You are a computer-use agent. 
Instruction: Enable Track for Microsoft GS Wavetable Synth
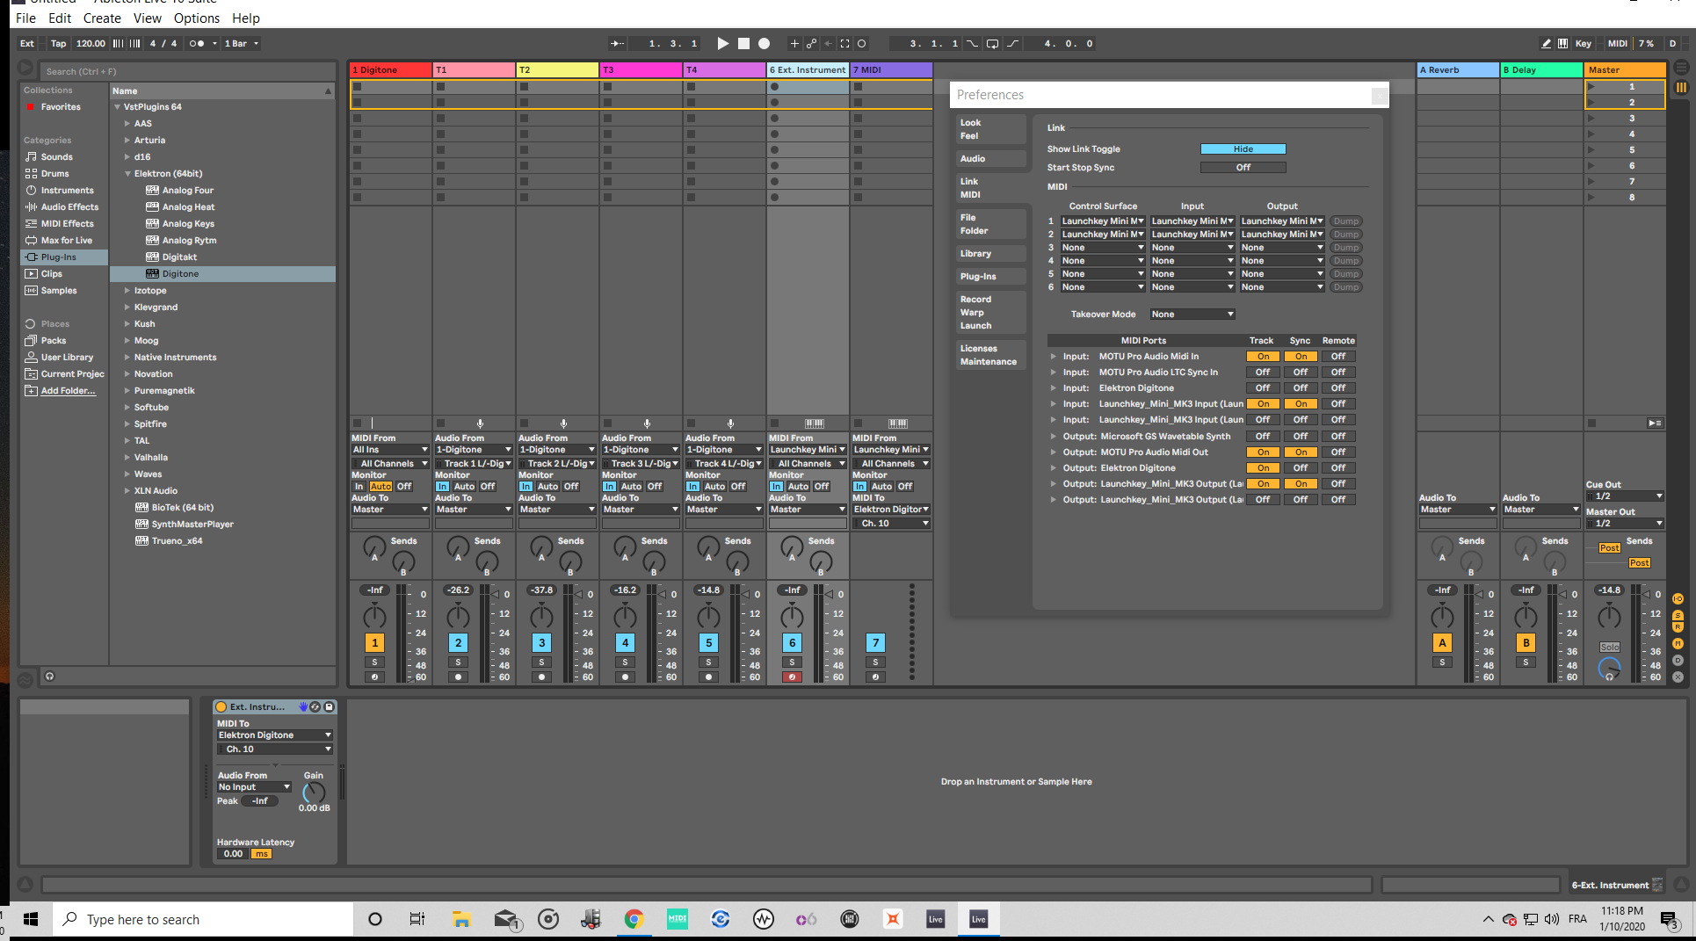pyautogui.click(x=1263, y=437)
